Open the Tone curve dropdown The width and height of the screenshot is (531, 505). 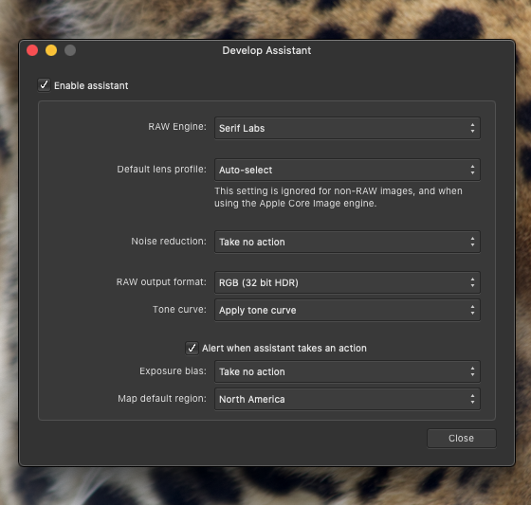coord(347,310)
